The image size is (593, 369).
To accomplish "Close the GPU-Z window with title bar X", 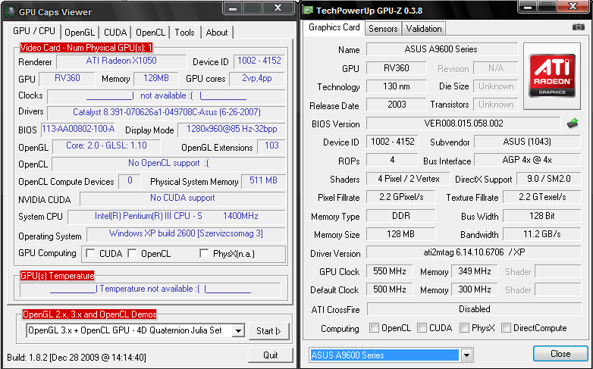I will pos(573,7).
